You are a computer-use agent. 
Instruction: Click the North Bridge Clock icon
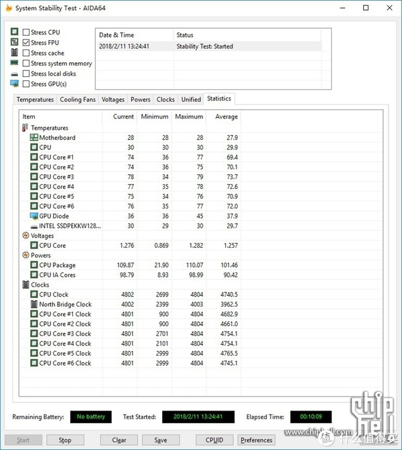coord(34,304)
